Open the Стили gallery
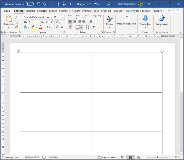This screenshot has width=184, height=160. [109, 22]
